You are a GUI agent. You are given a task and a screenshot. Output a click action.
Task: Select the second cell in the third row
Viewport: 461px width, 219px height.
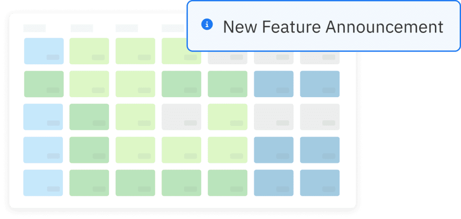[89, 117]
